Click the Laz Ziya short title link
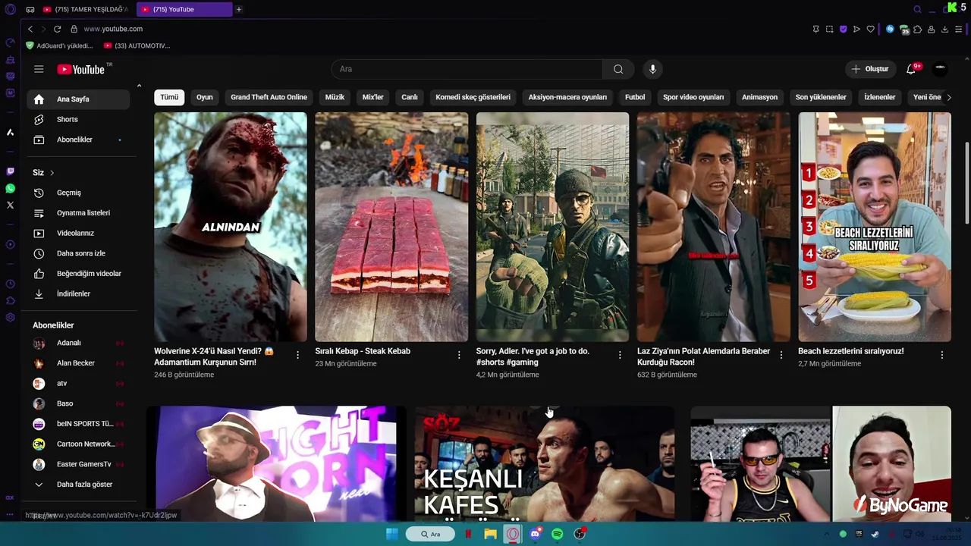Image resolution: width=971 pixels, height=546 pixels. 703,356
